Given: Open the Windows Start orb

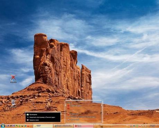Looking at the screenshot, I should [x=3, y=126].
